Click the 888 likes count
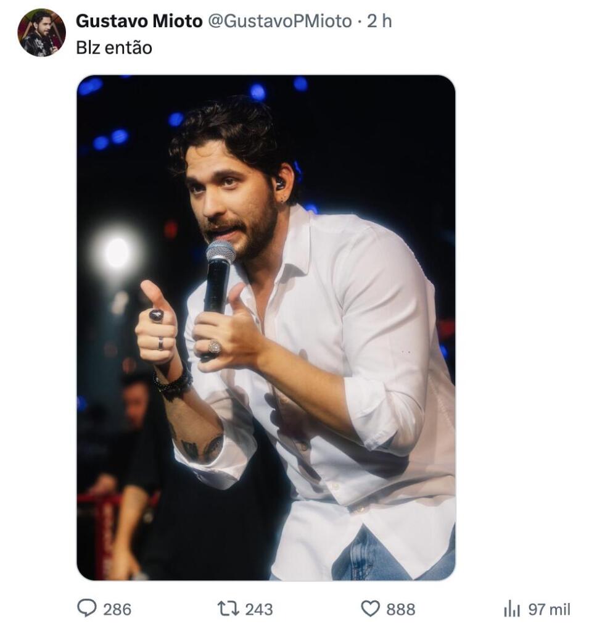 coord(400,609)
